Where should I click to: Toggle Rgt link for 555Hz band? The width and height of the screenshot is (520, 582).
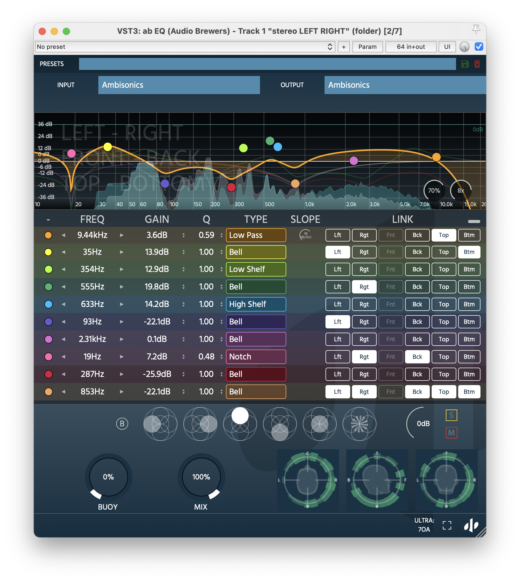(x=364, y=287)
